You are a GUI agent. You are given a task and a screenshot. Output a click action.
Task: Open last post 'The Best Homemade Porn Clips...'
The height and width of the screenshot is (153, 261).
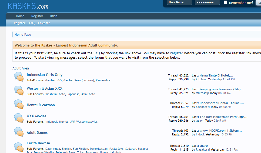point(223,117)
